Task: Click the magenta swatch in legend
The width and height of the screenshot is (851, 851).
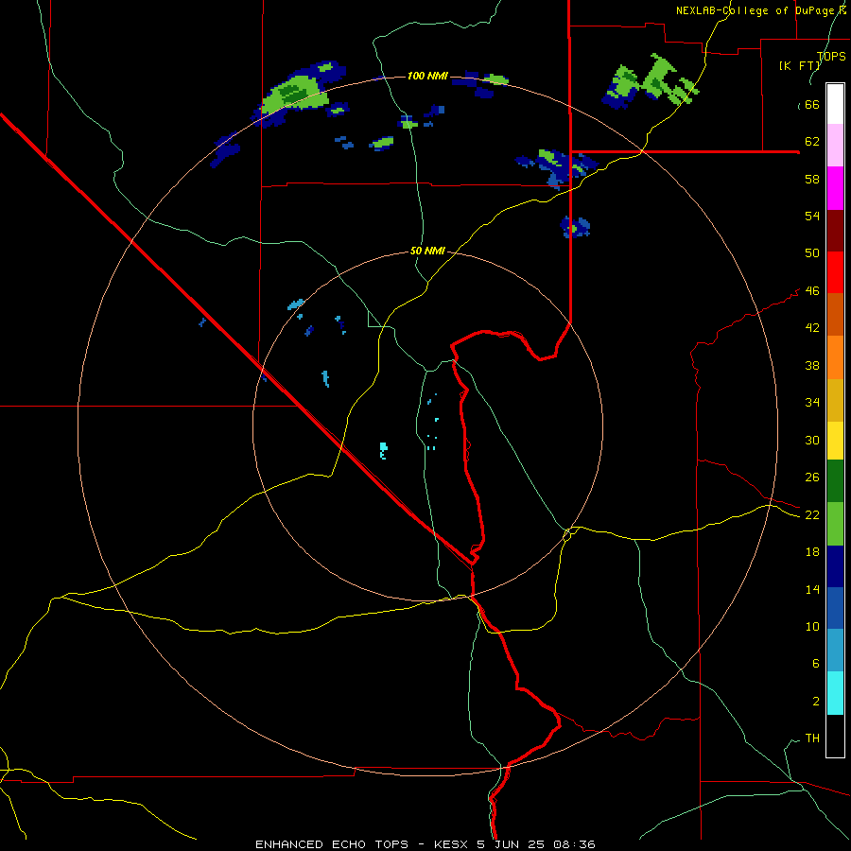Action: pyautogui.click(x=835, y=188)
